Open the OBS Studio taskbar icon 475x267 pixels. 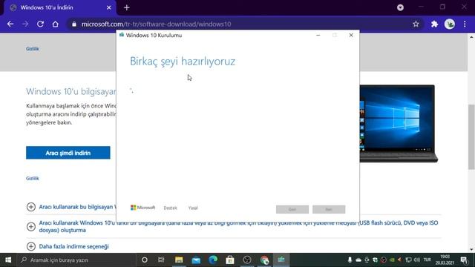pyautogui.click(x=247, y=260)
